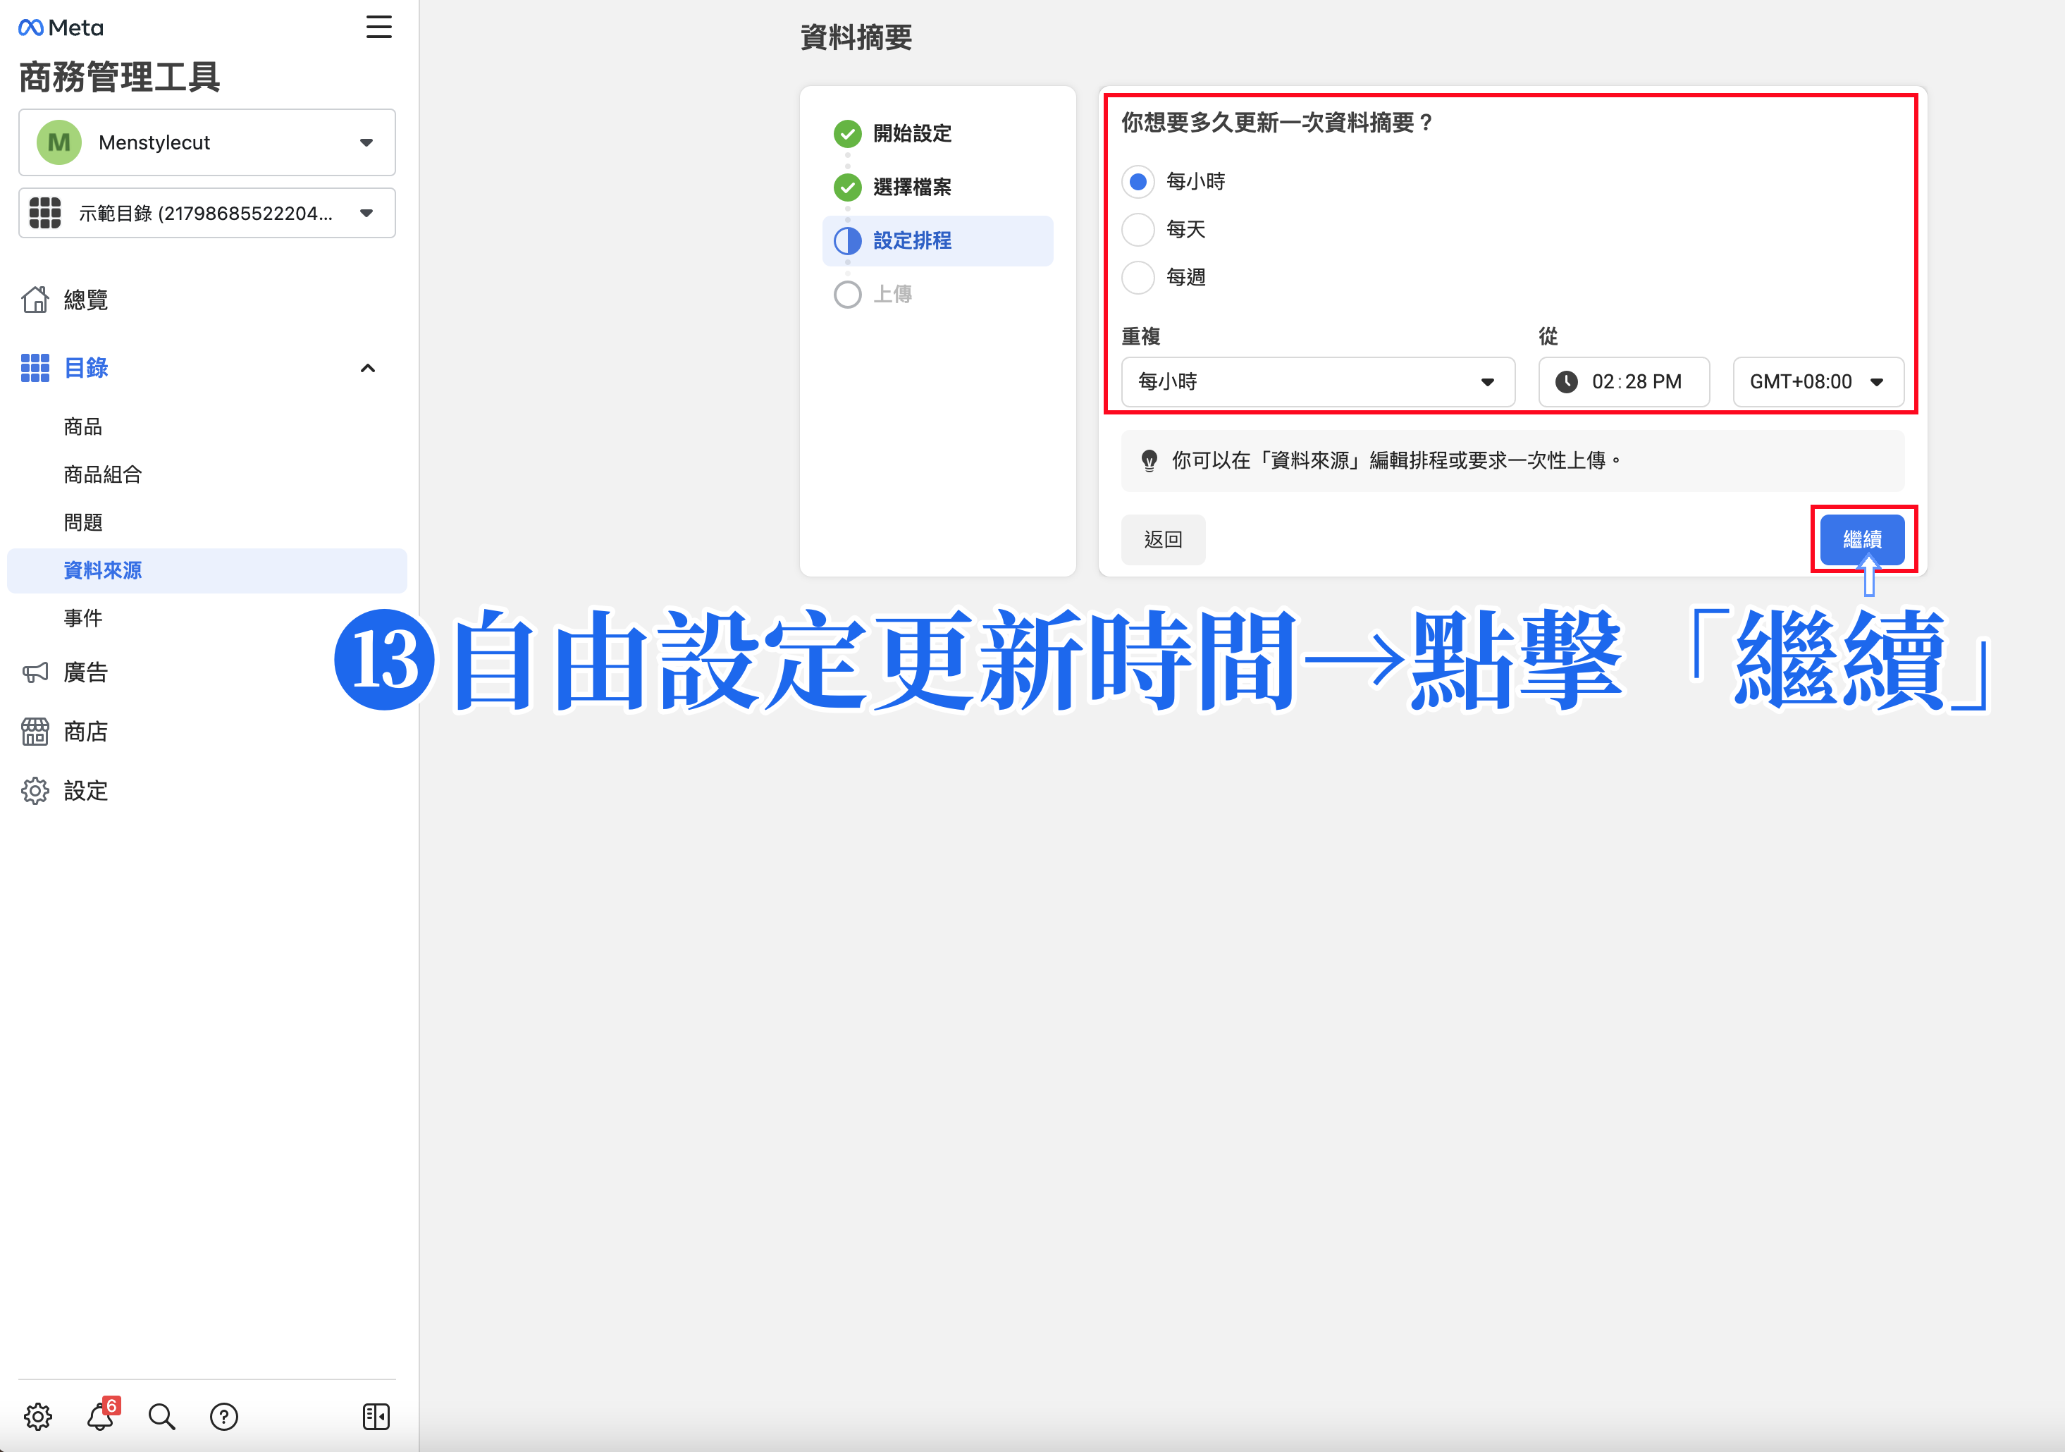Image resolution: width=2065 pixels, height=1452 pixels.
Task: Click the green M account avatar
Action: 59,142
